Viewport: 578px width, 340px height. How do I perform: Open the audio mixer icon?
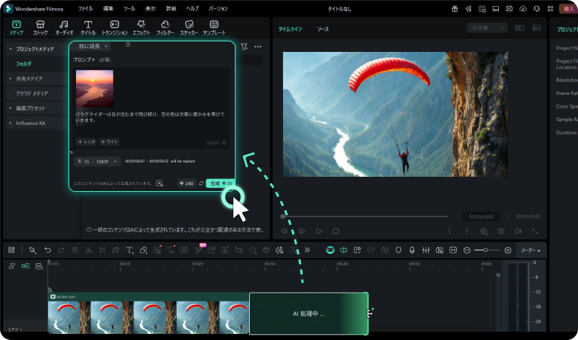tap(426, 250)
